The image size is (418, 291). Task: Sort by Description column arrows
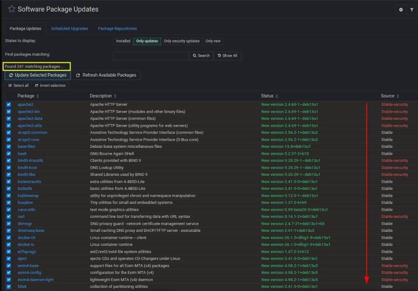tap(115, 96)
